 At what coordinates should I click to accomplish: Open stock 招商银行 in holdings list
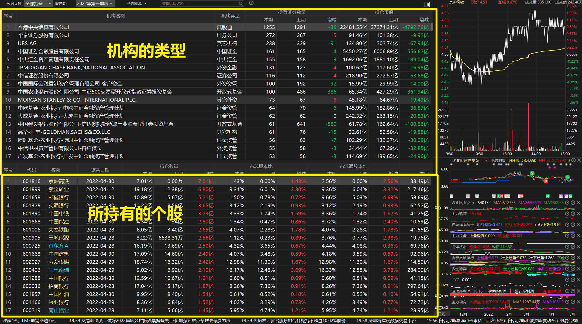click(x=59, y=286)
